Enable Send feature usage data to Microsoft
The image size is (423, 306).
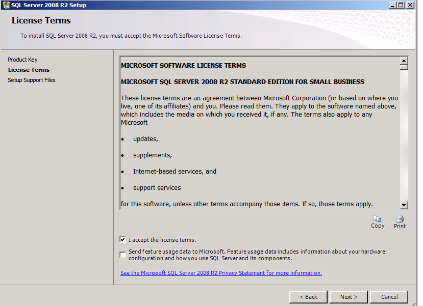[123, 255]
